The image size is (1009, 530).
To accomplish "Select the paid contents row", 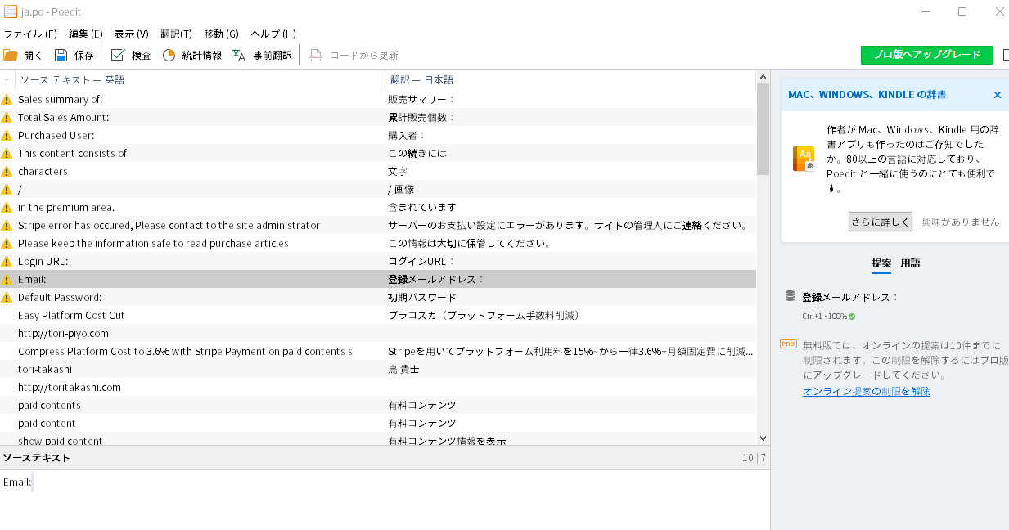I will [378, 405].
